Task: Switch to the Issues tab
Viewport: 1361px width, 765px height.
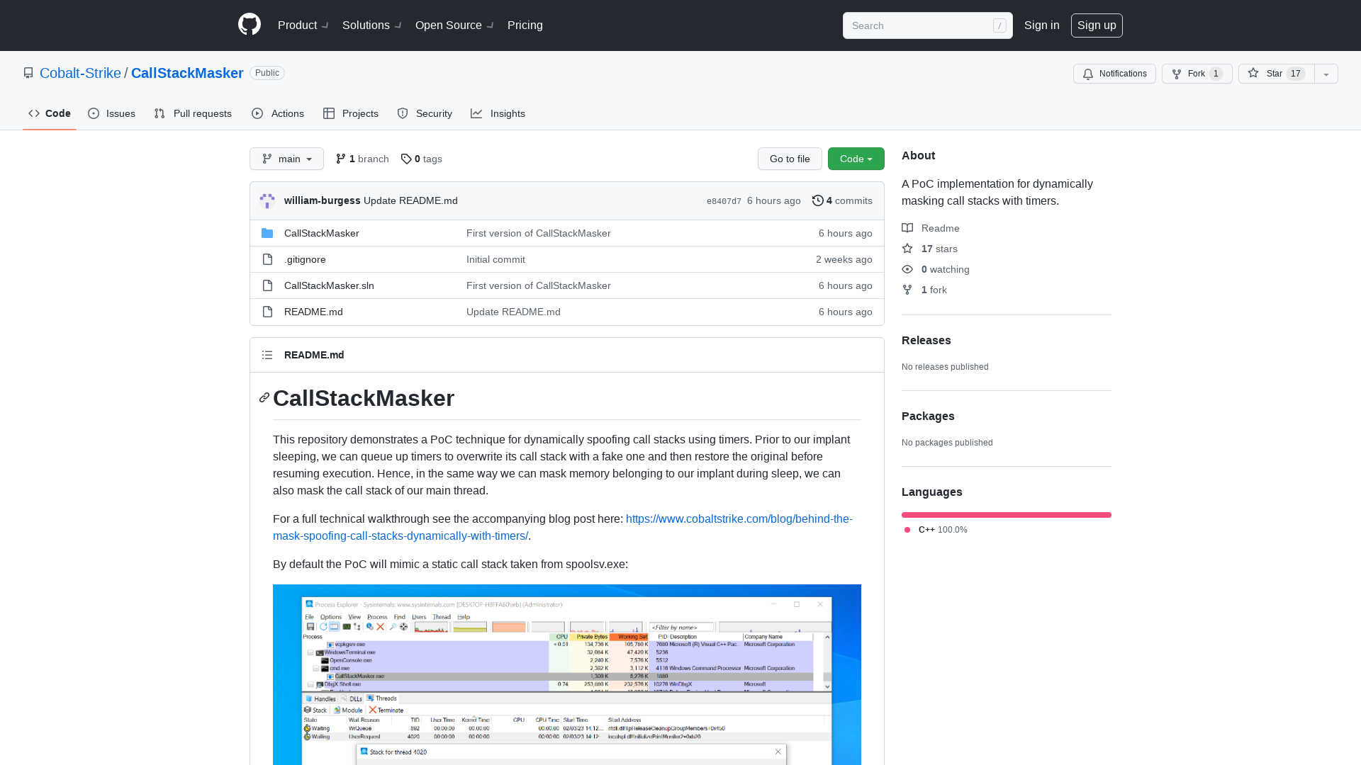Action: coord(112,113)
